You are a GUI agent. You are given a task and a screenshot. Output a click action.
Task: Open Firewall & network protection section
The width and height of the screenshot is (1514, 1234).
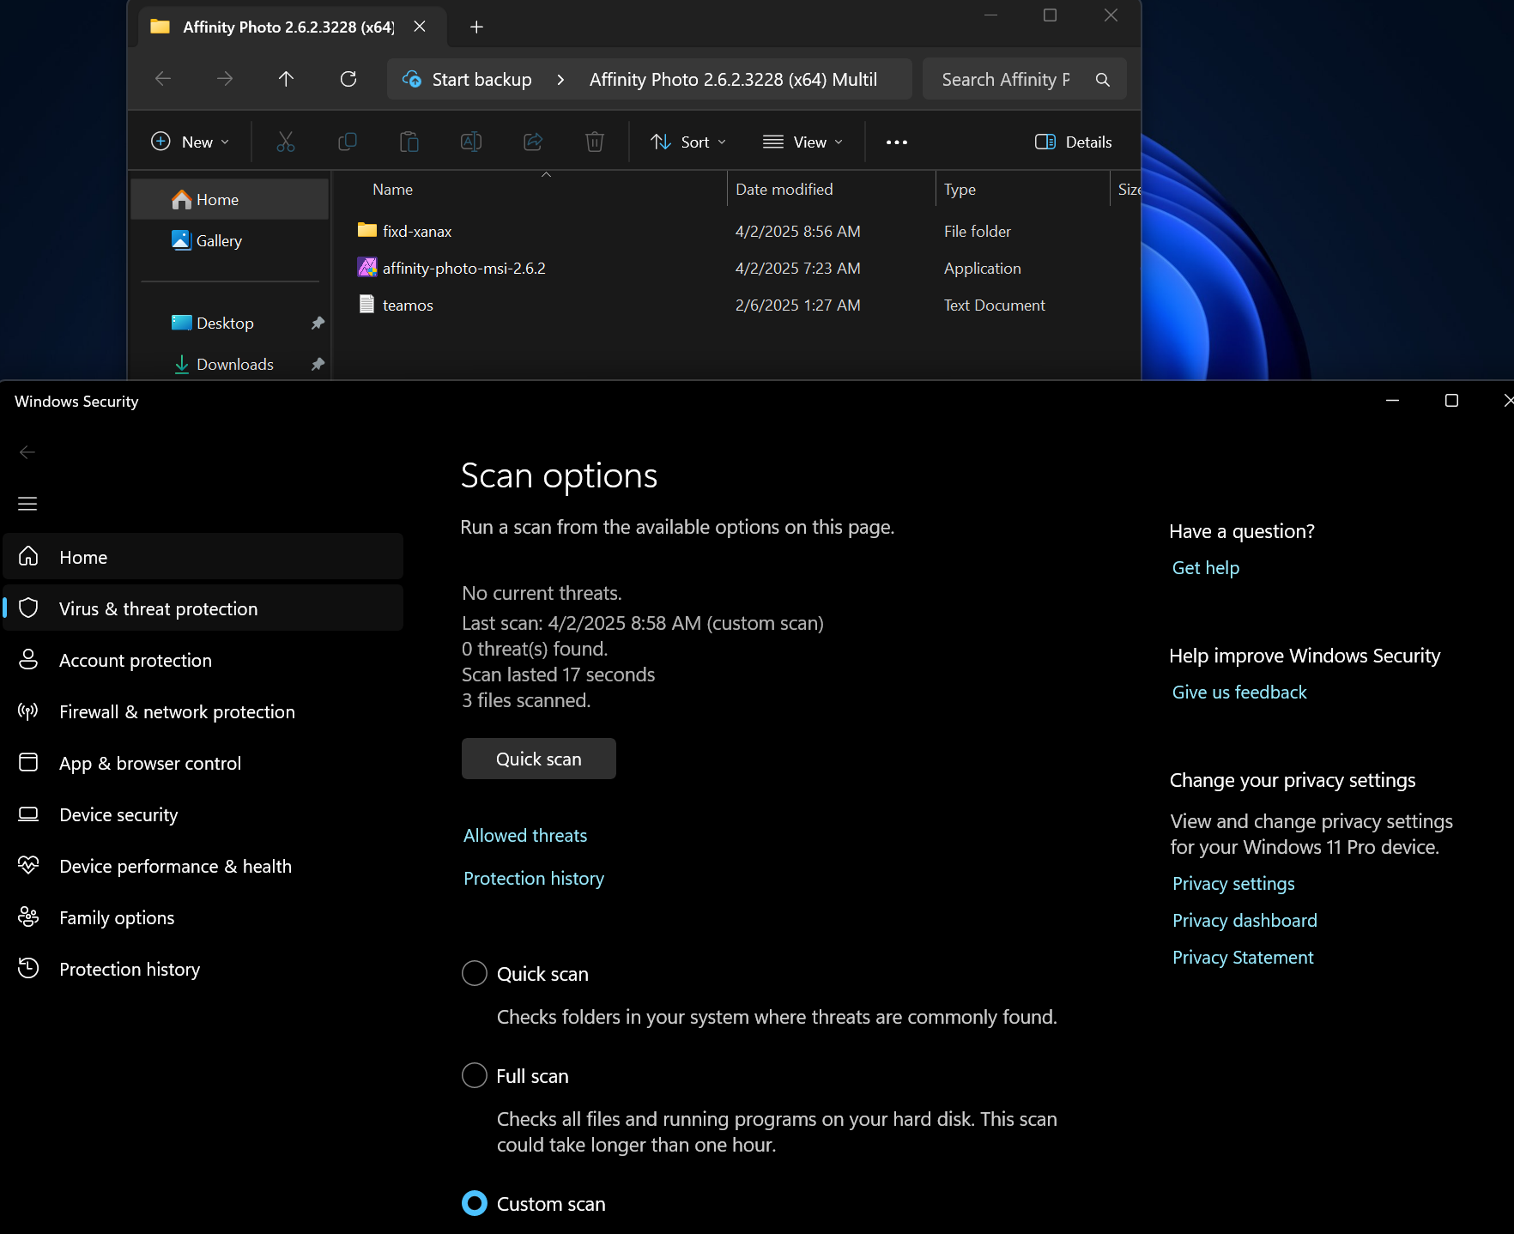point(203,711)
